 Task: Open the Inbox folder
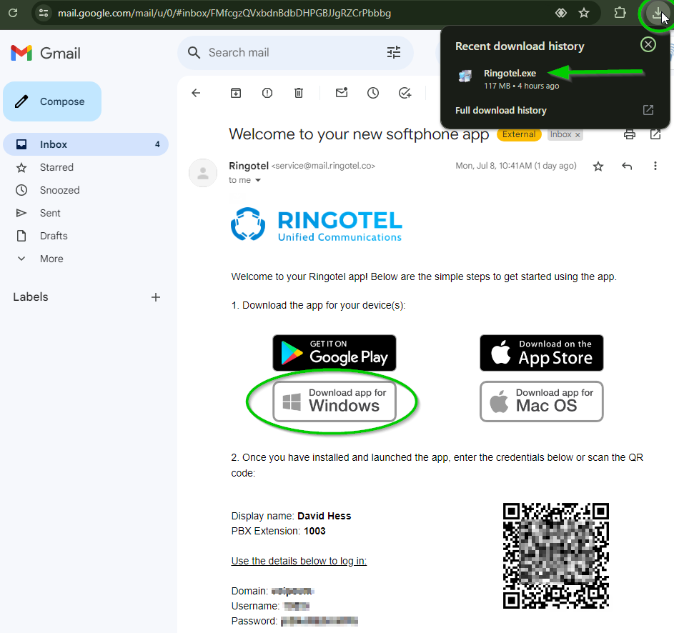(x=86, y=144)
